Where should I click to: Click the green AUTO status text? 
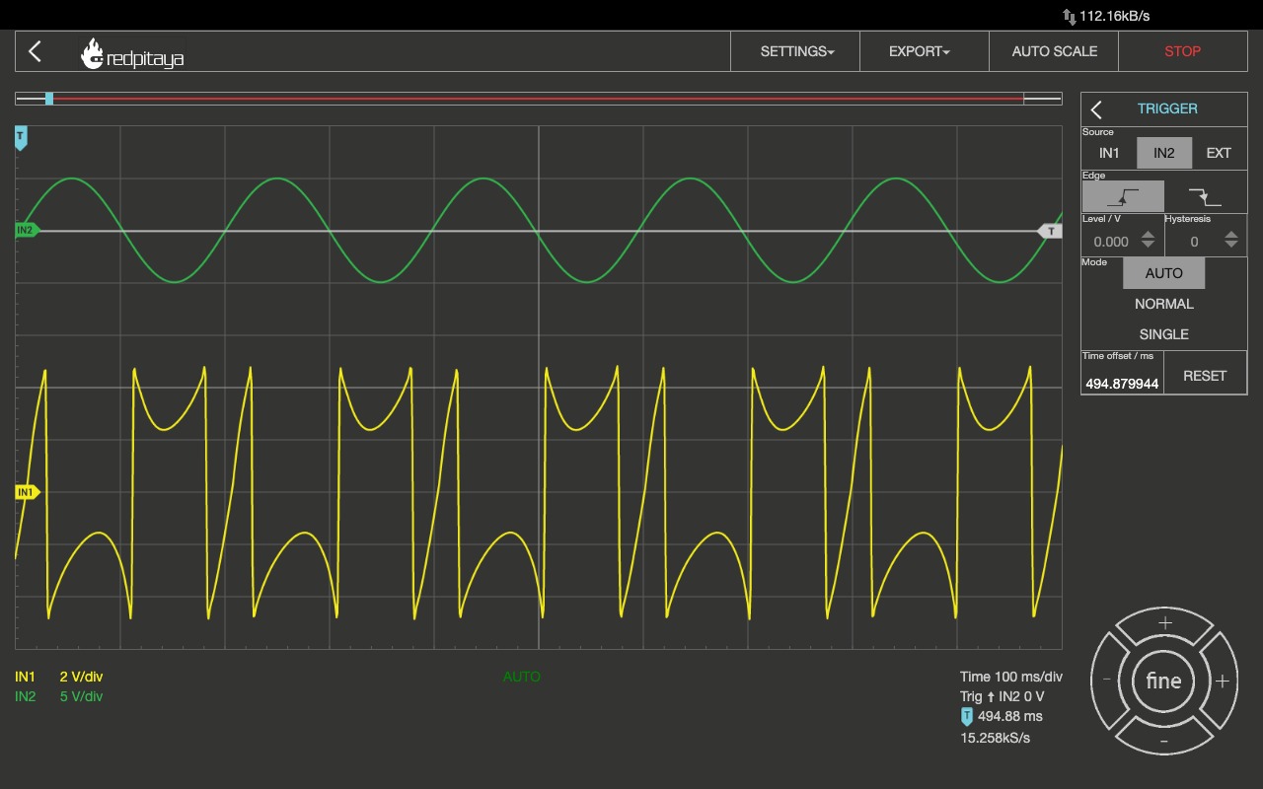[522, 677]
